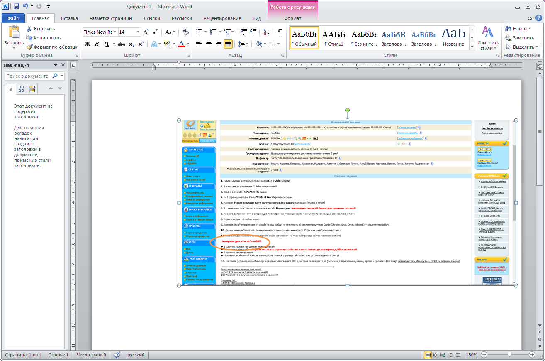Viewport: 545px width, 361px height.
Task: Sort the selected text alphabetically
Action: pos(266,32)
